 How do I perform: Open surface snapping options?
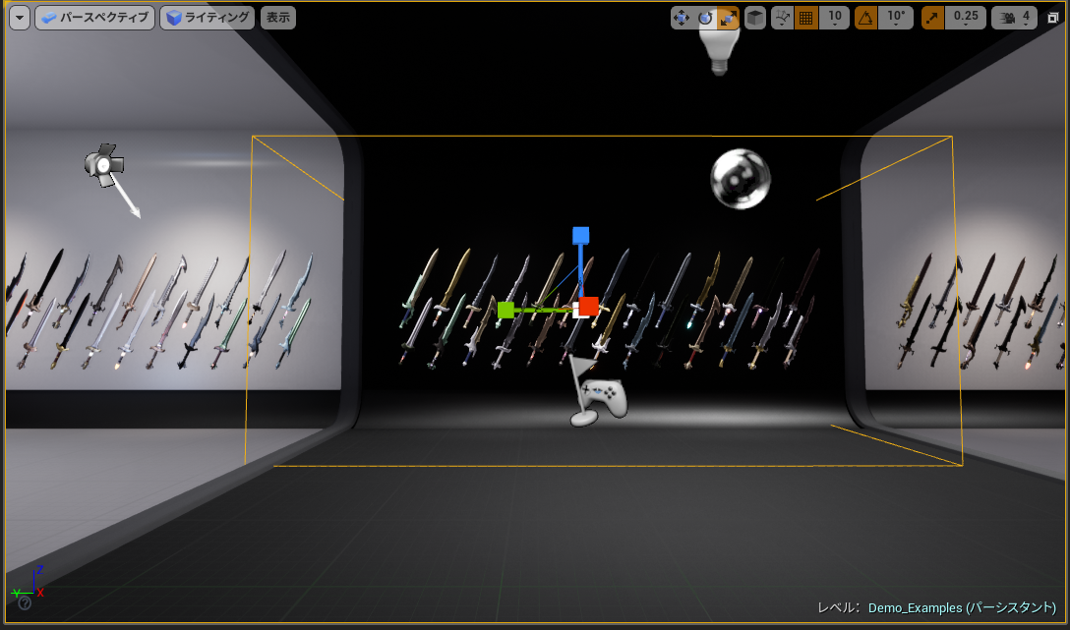[x=782, y=19]
